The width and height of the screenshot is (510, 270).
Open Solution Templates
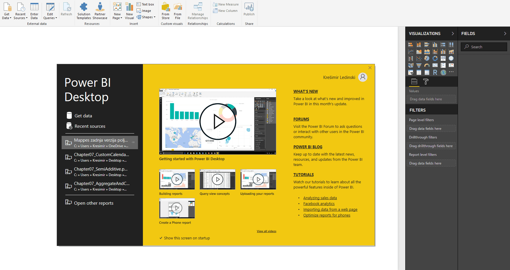84,11
